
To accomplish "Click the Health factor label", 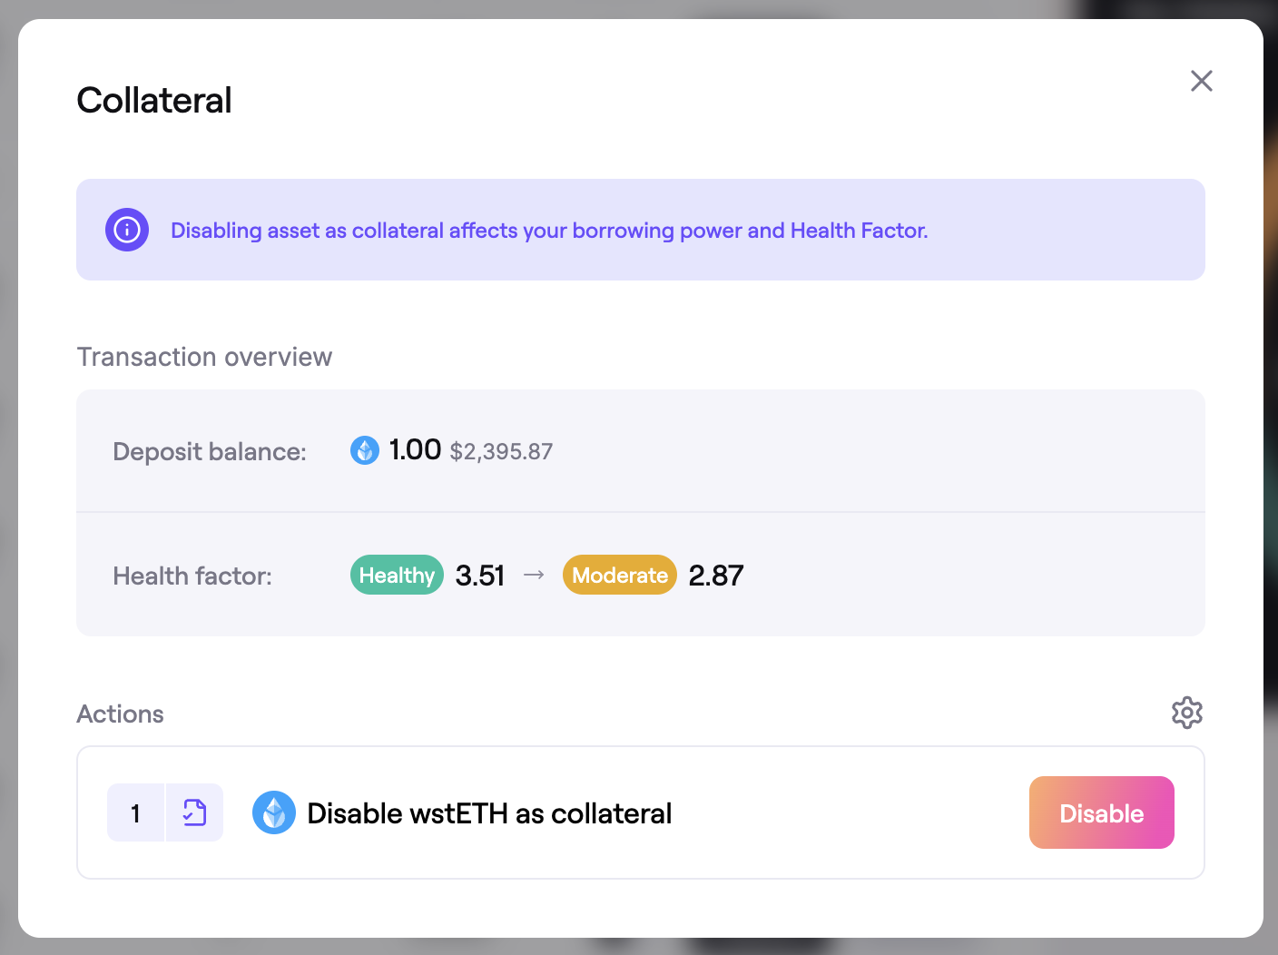I will pyautogui.click(x=192, y=576).
